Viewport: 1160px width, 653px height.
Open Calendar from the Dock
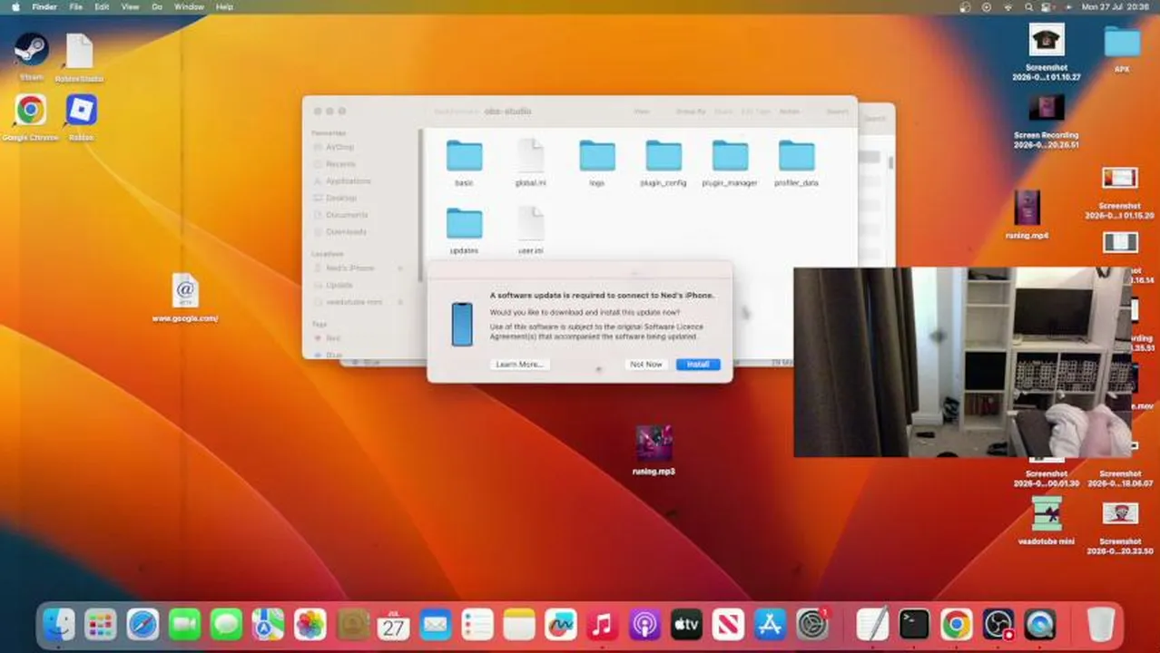[x=393, y=624]
